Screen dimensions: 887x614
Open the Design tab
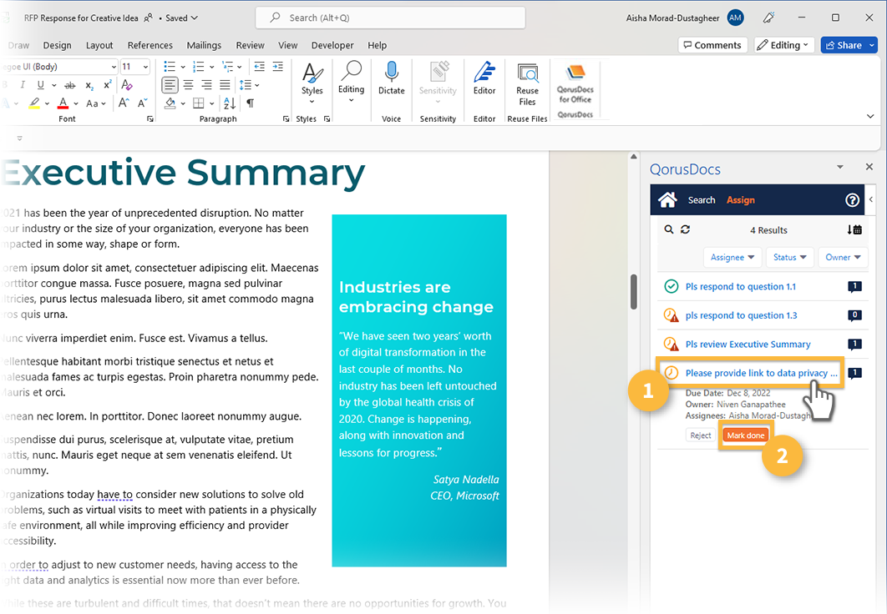[x=57, y=45]
